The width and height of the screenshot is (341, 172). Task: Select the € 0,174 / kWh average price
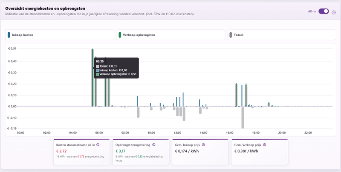click(187, 151)
